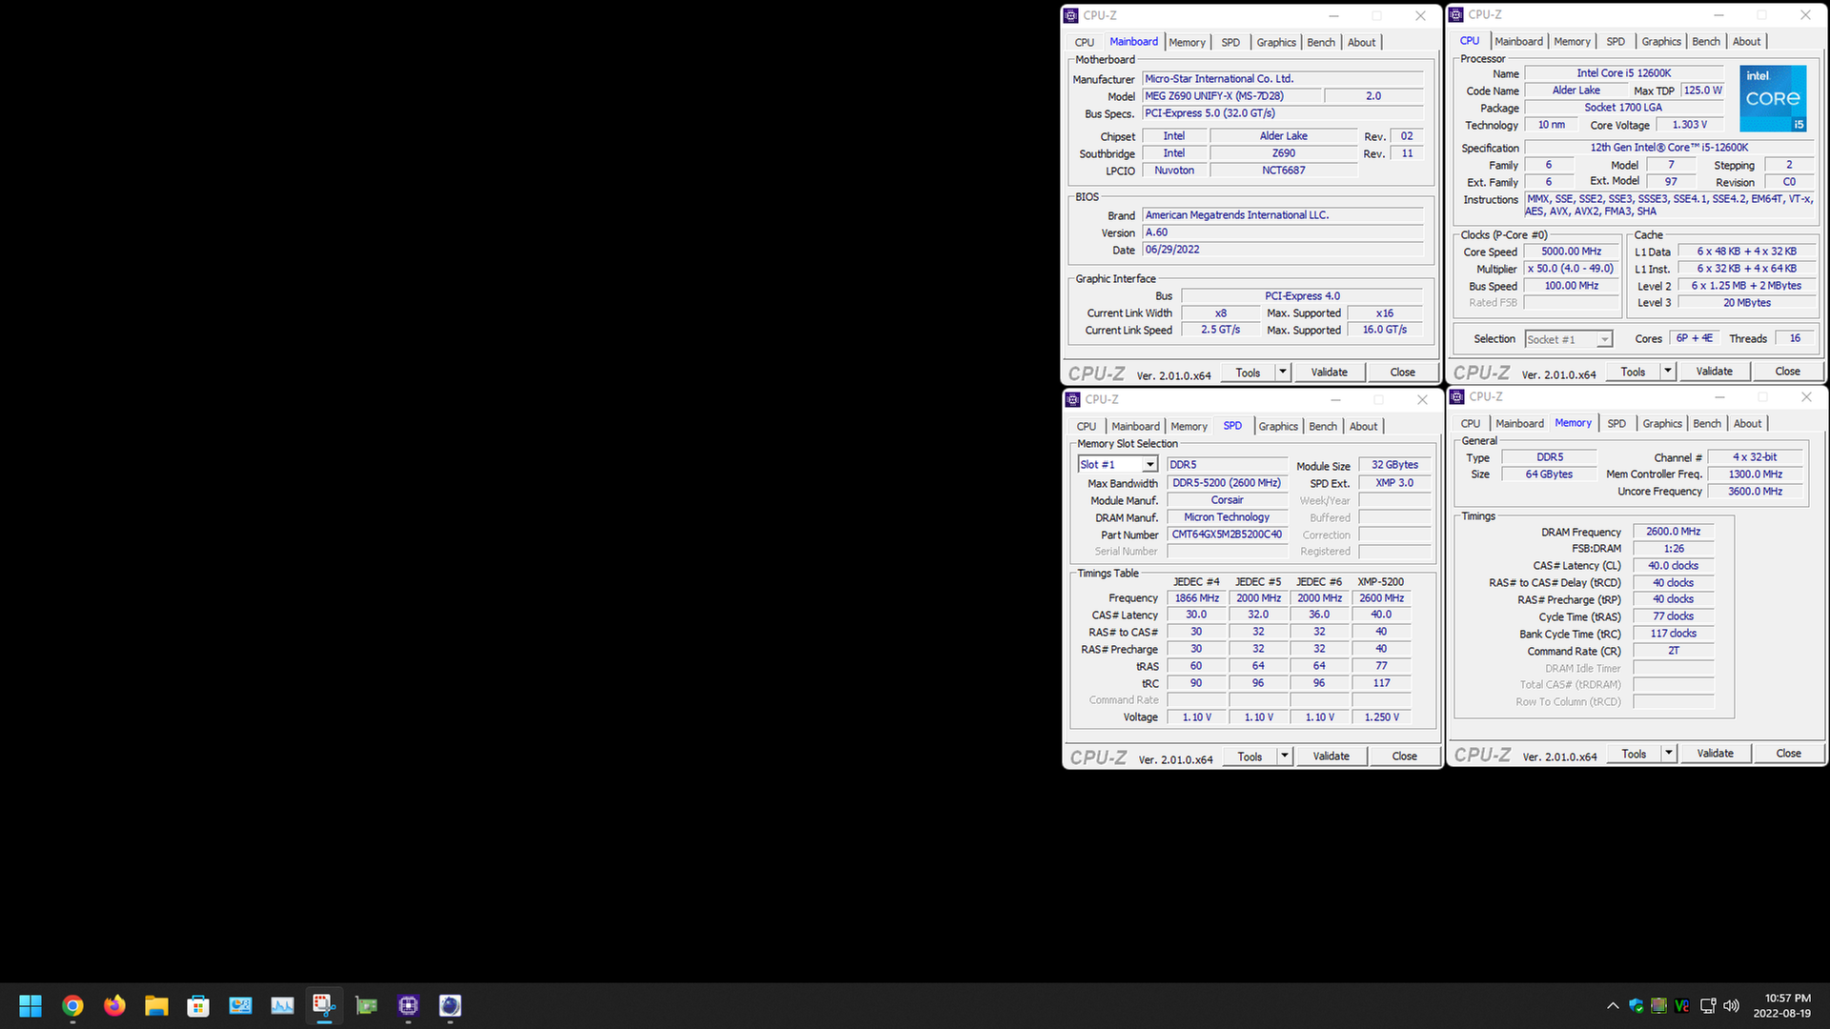Click the CPU-Z title icon in Mainboard window
This screenshot has height=1029, width=1830.
pyautogui.click(x=1071, y=15)
